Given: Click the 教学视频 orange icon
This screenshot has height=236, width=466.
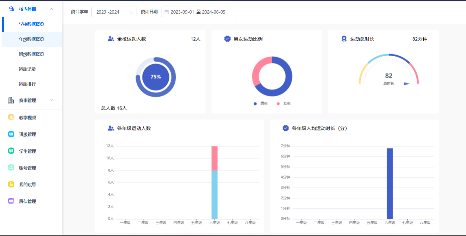Looking at the screenshot, I should coord(11,118).
